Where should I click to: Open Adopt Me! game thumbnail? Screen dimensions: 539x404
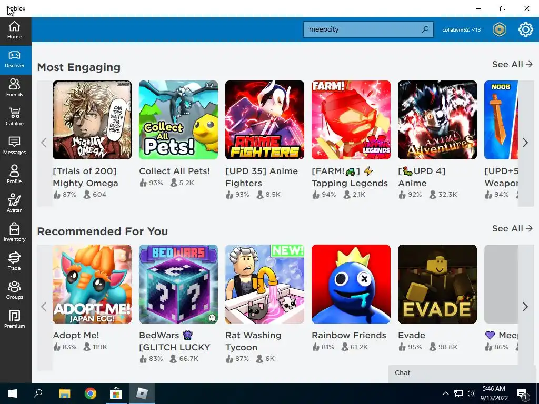(92, 284)
